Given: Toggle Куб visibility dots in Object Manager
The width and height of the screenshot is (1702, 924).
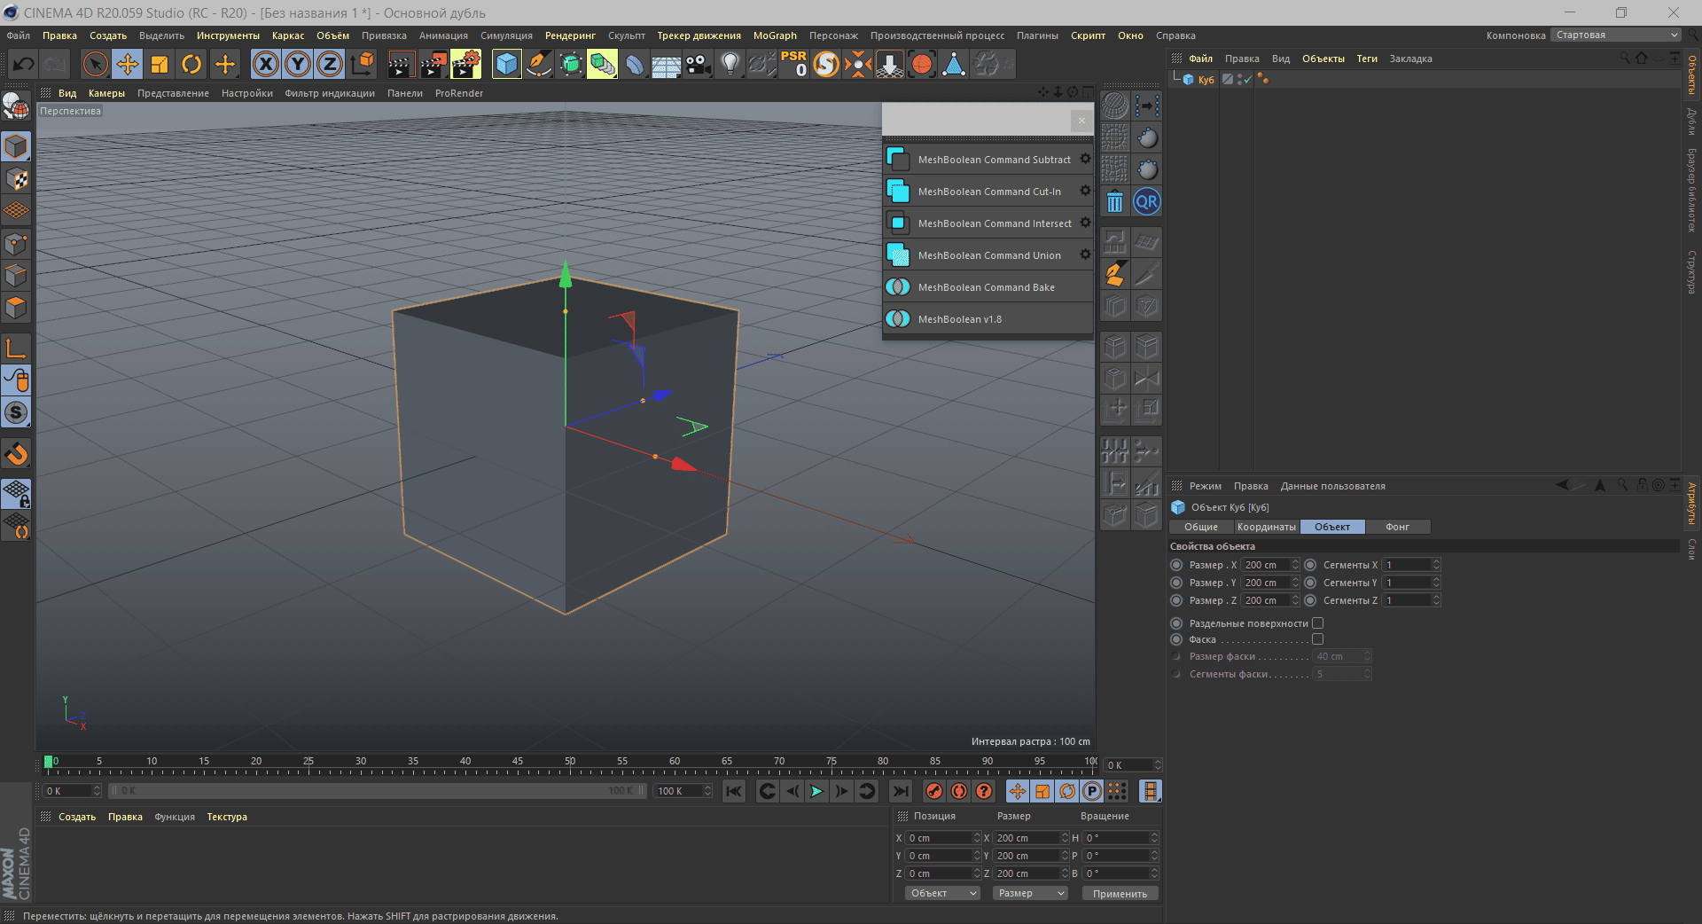Looking at the screenshot, I should [x=1239, y=79].
